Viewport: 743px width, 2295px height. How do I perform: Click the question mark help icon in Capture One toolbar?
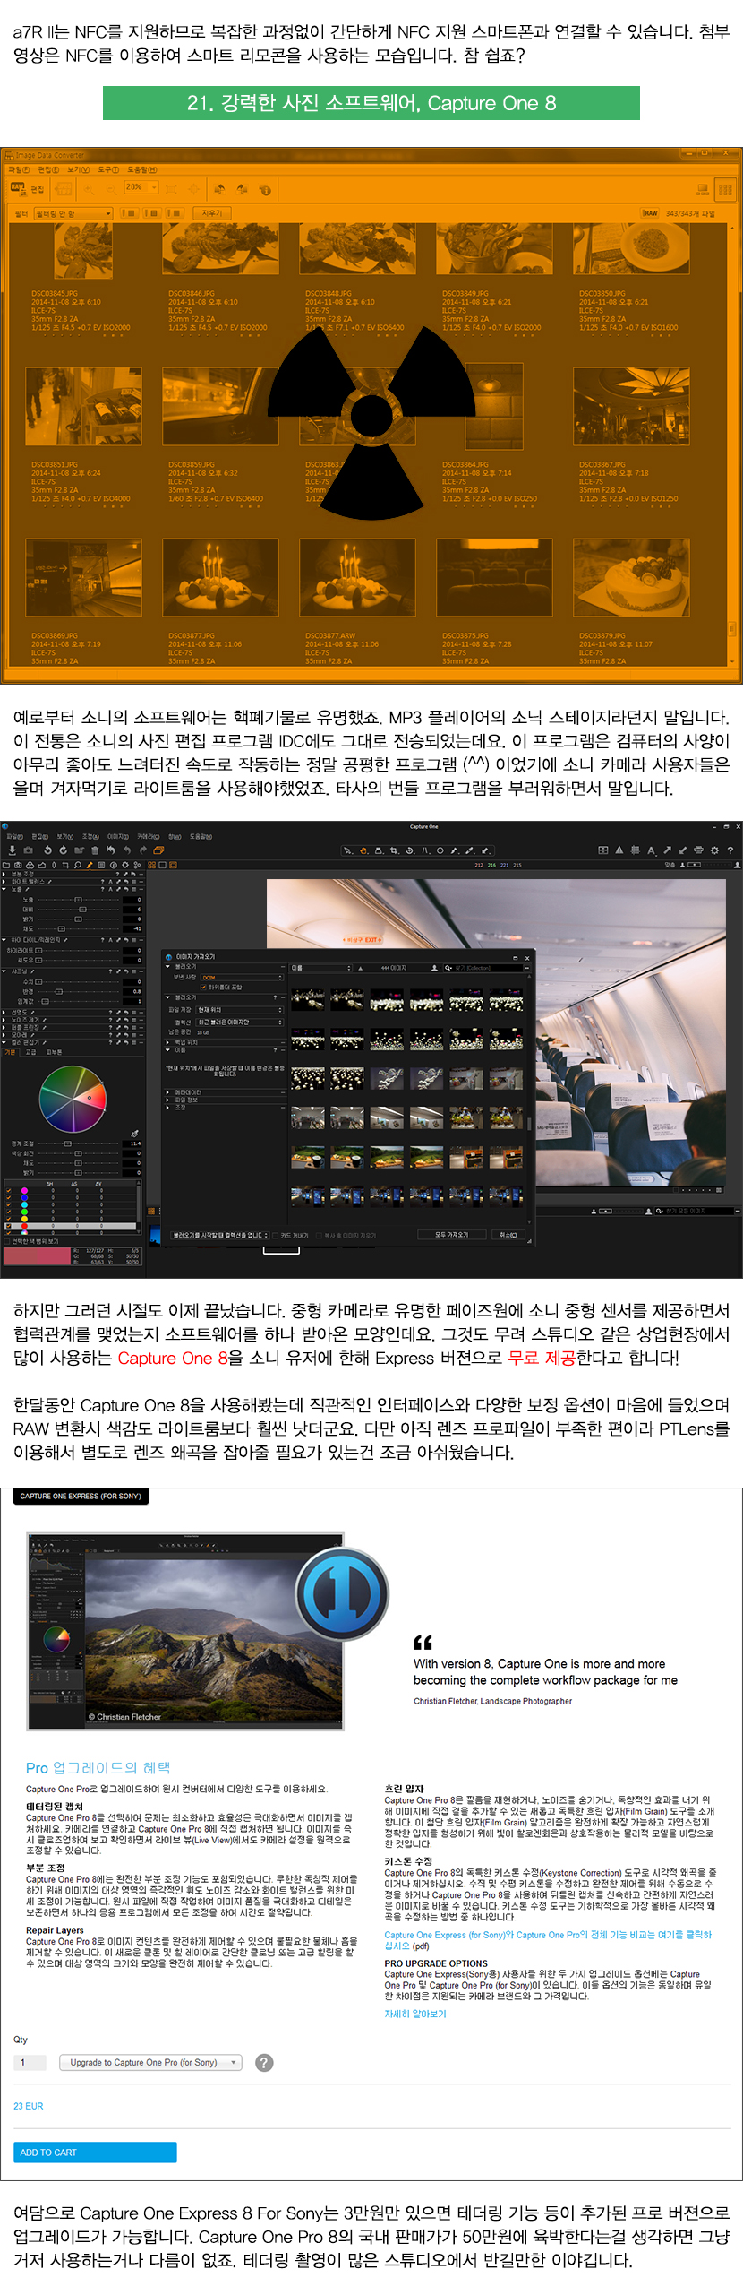(730, 850)
